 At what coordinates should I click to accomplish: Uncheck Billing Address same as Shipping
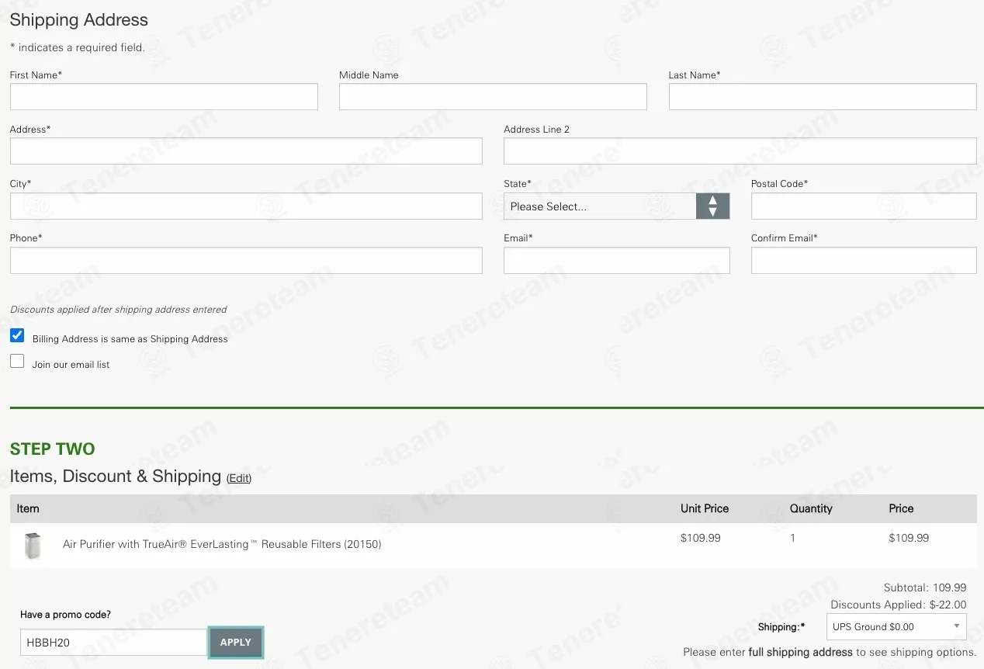pyautogui.click(x=17, y=335)
